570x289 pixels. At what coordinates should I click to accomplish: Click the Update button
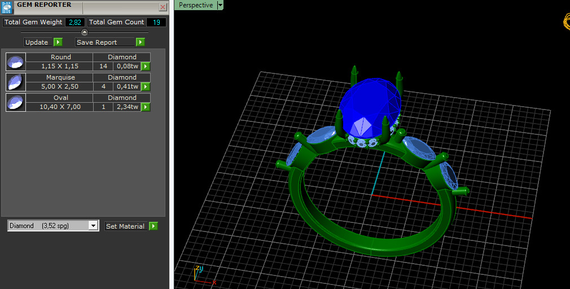point(38,42)
